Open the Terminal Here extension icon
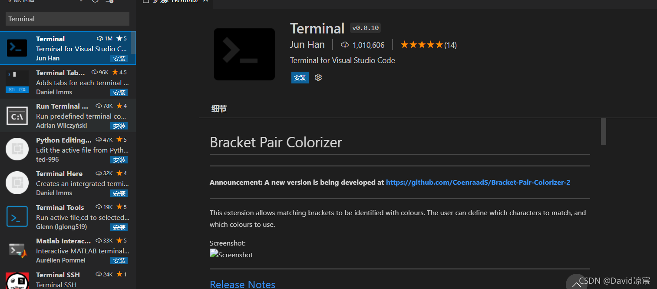Viewport: 657px width, 289px height. (x=17, y=183)
